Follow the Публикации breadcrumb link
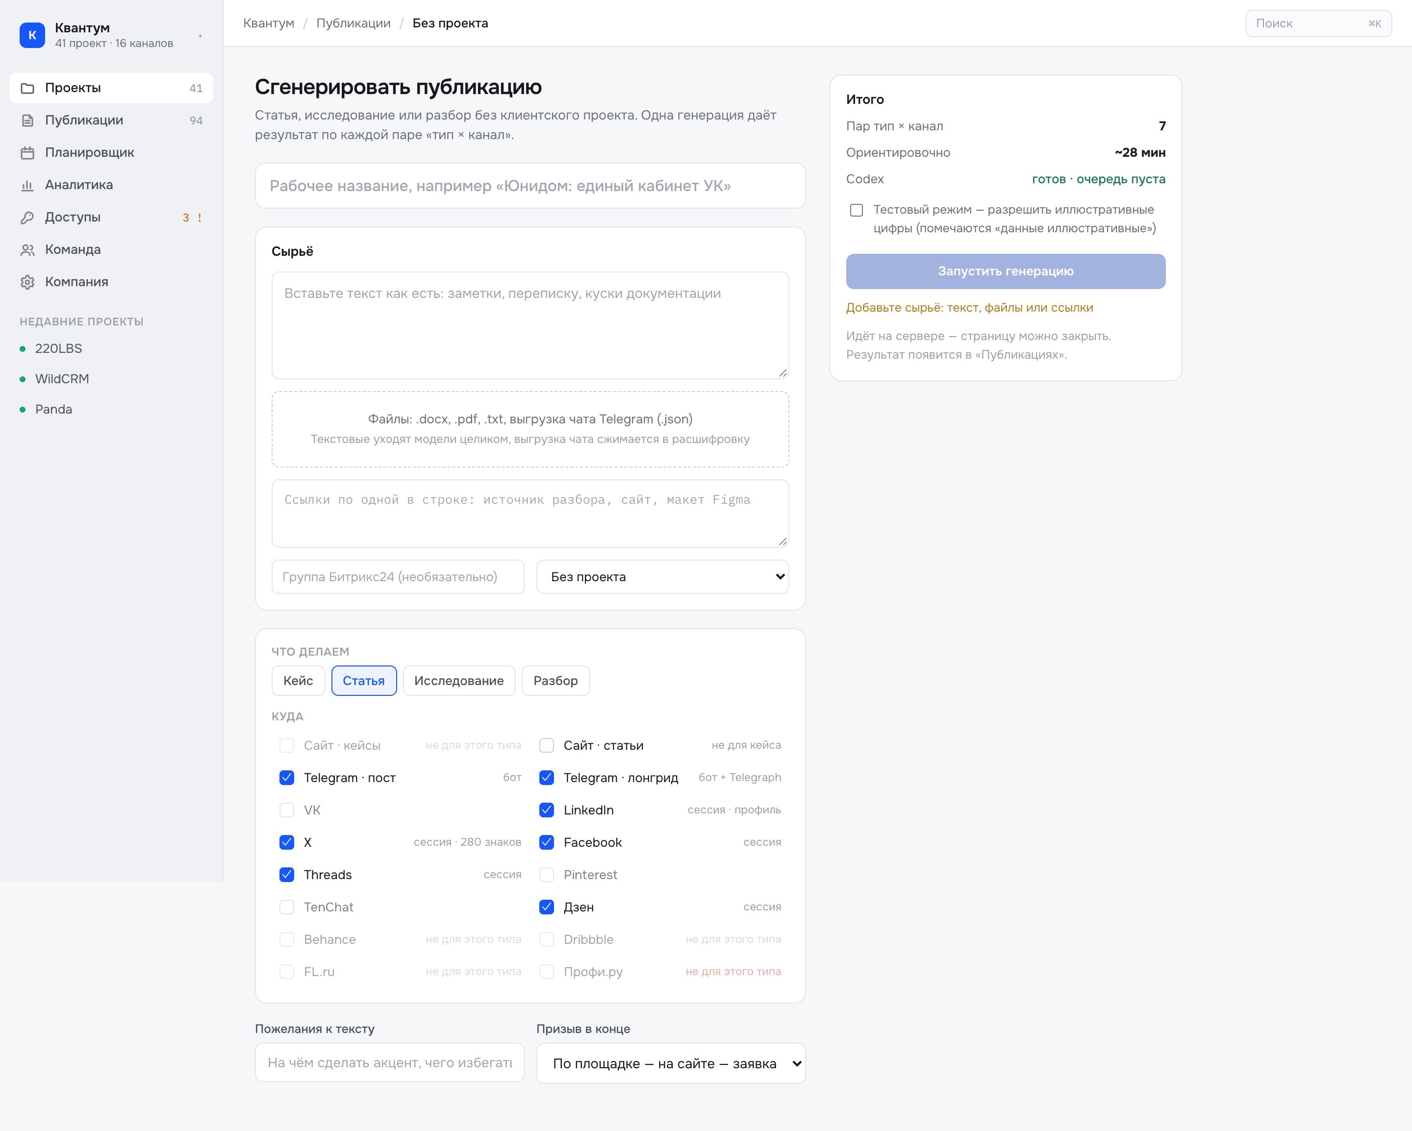The image size is (1412, 1131). click(353, 23)
